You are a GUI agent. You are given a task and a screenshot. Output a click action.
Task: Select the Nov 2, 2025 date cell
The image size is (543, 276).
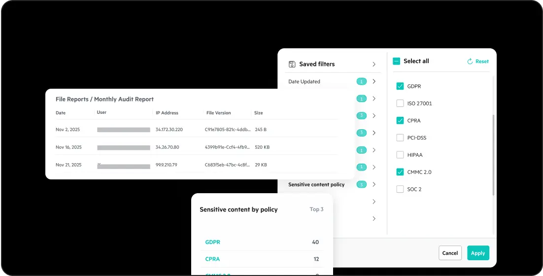[x=68, y=130]
